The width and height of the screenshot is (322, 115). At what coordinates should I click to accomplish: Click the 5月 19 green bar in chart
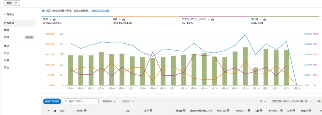coord(256,76)
